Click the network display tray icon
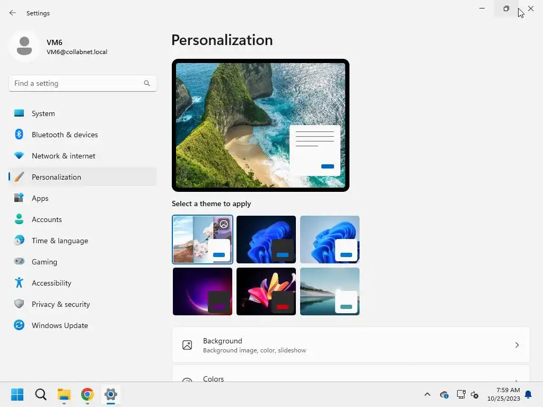Image resolution: width=543 pixels, height=407 pixels. (461, 394)
